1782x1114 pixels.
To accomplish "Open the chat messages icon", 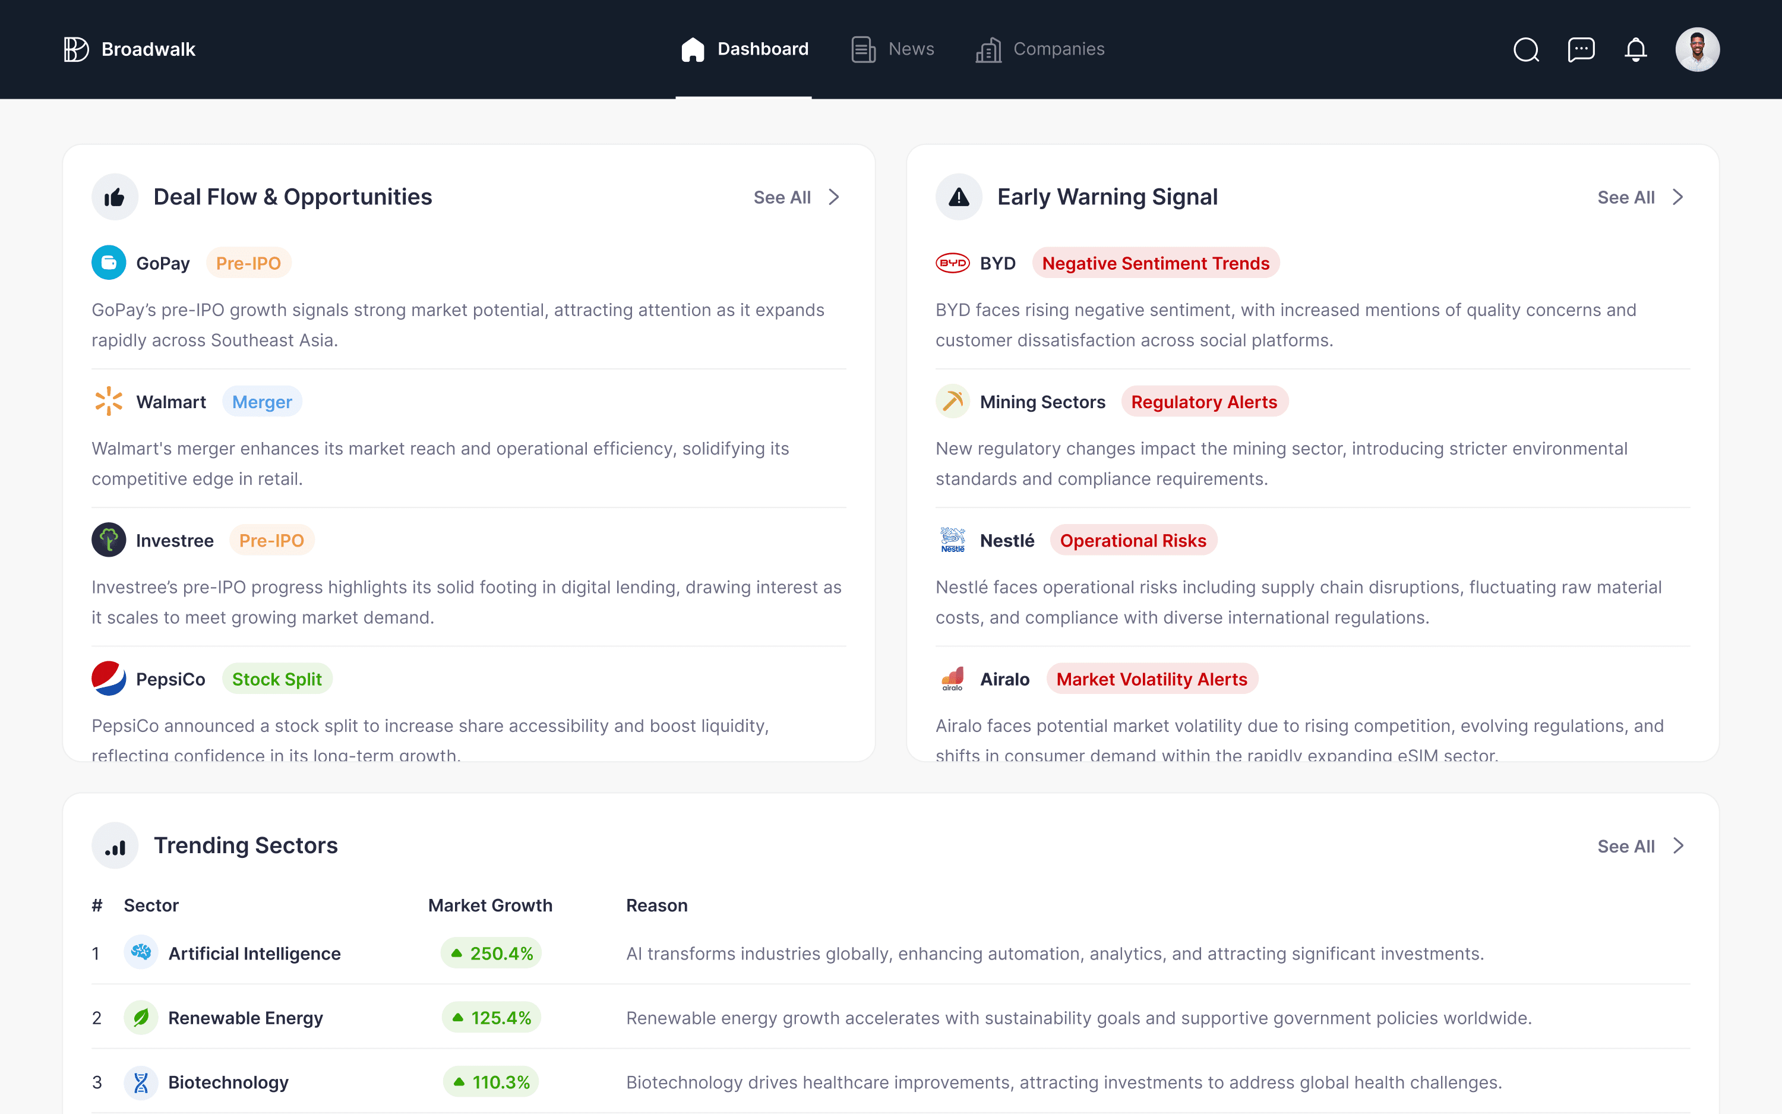I will coord(1581,49).
